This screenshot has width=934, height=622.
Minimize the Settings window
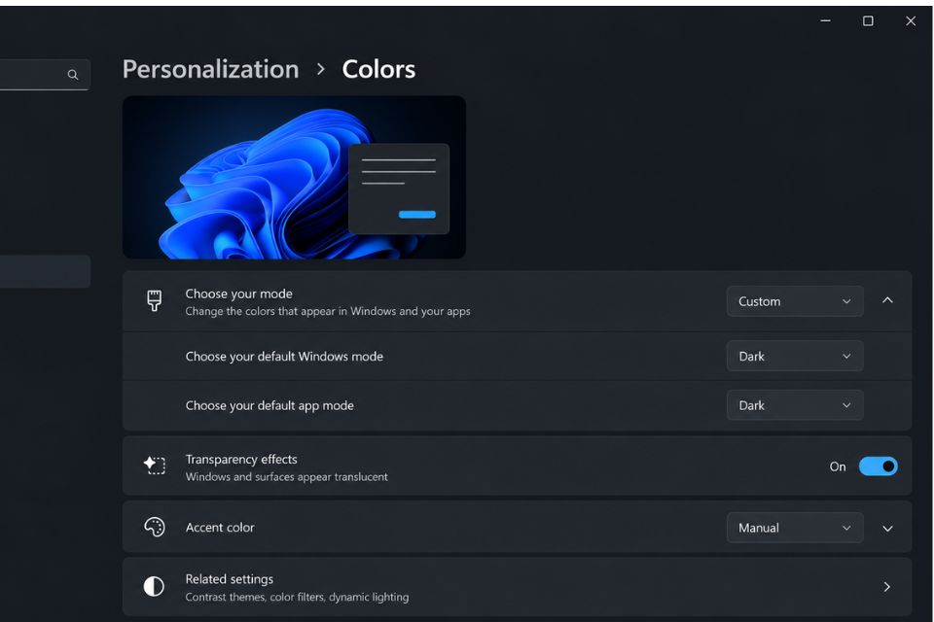[x=826, y=20]
